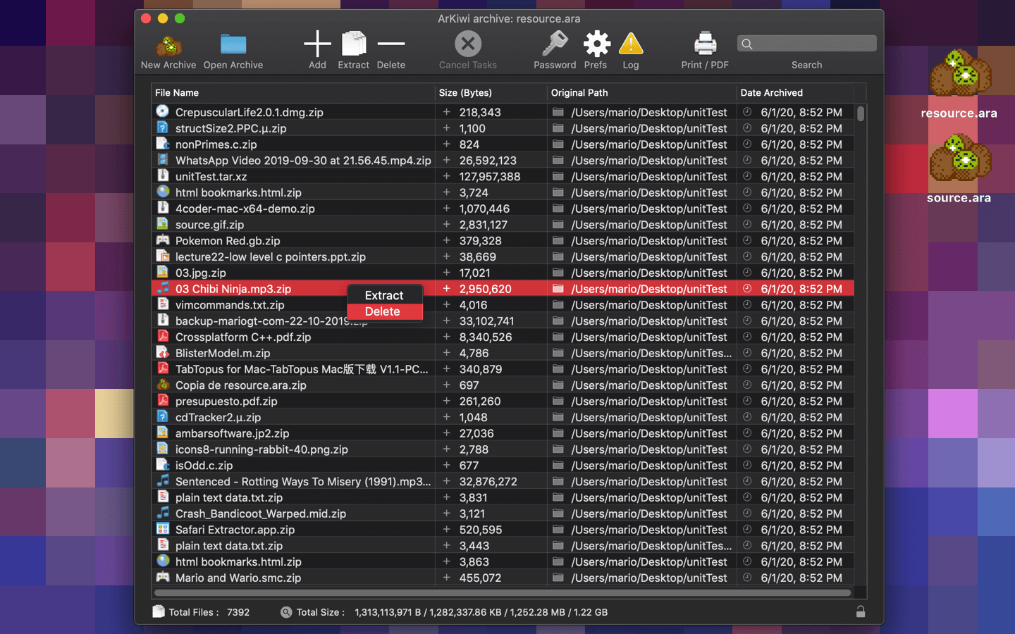Choose Extract from the context menu

[384, 295]
